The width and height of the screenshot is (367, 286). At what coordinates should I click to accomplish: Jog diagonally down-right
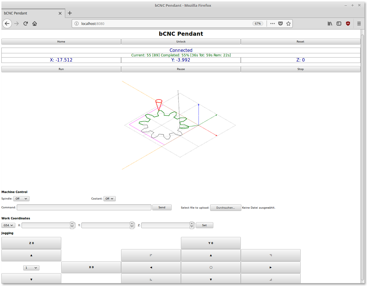click(x=271, y=278)
